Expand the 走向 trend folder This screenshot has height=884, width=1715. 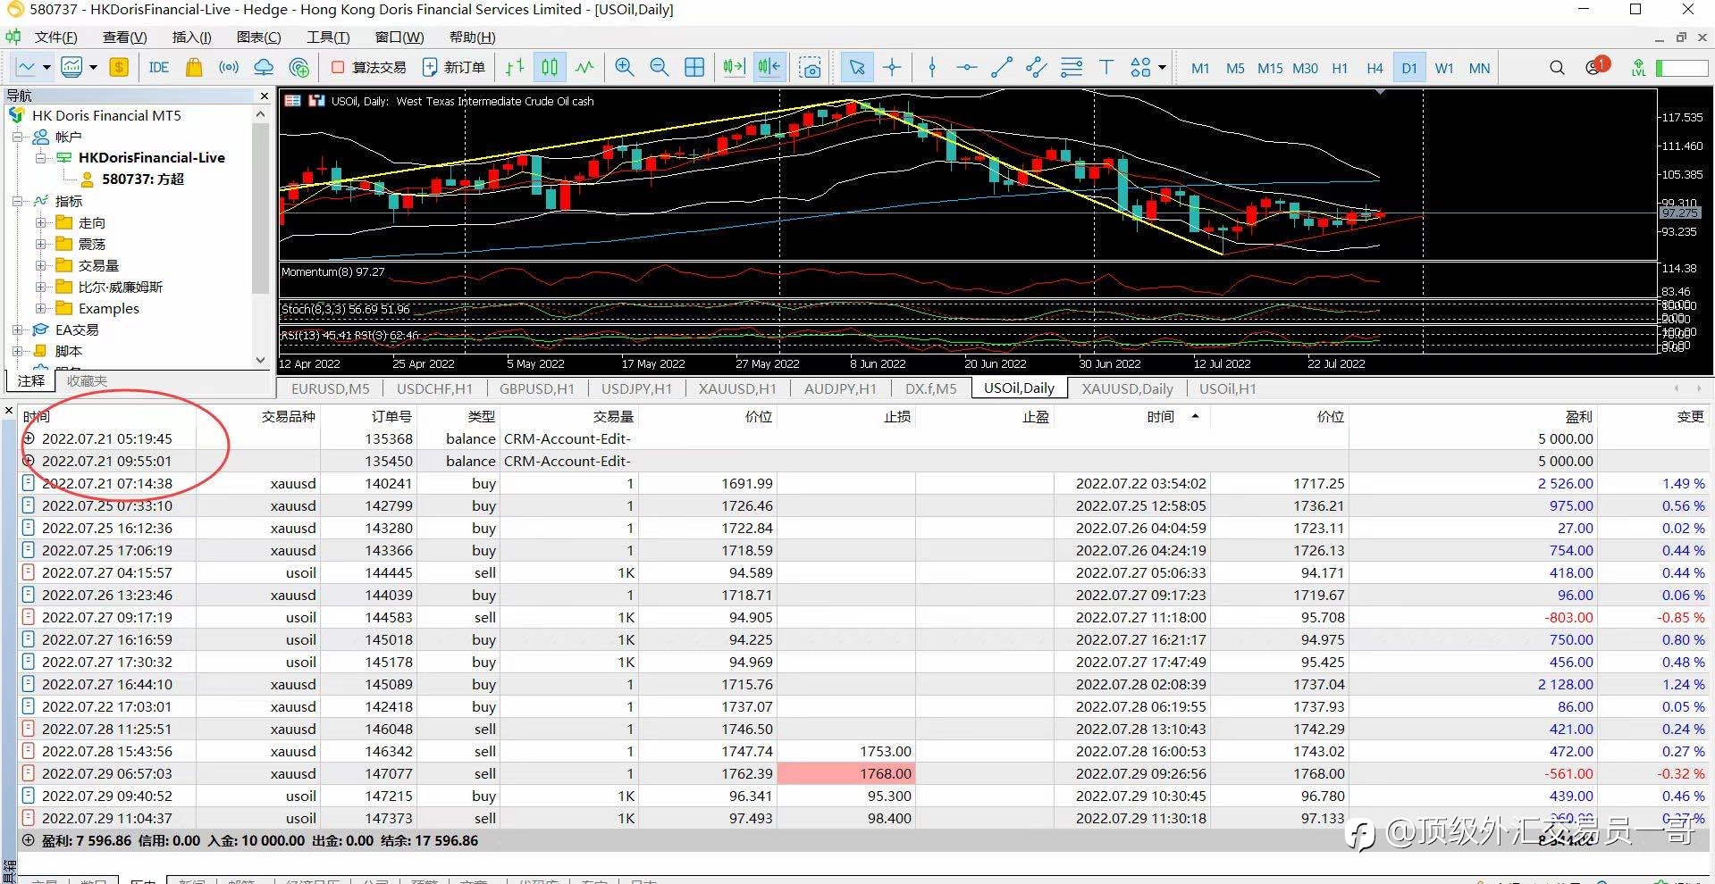pyautogui.click(x=40, y=222)
